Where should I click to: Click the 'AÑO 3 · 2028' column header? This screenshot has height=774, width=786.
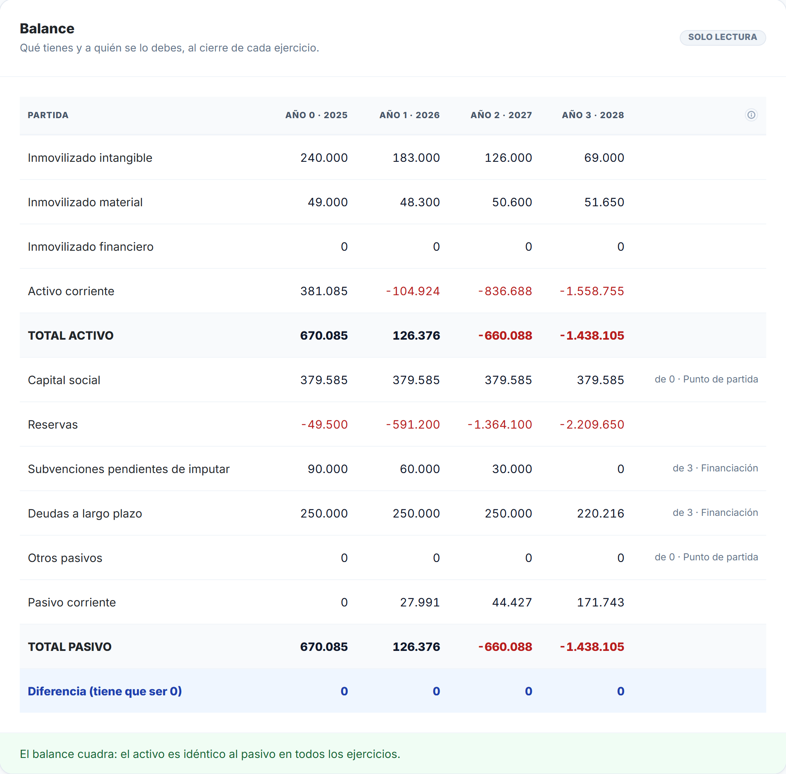coord(593,115)
